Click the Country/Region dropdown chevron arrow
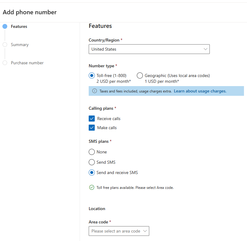The height and width of the screenshot is (241, 247). coord(206,49)
